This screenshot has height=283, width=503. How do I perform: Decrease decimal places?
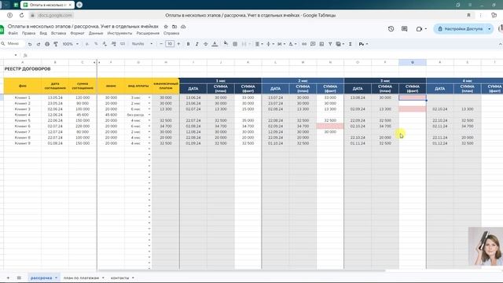click(x=105, y=44)
